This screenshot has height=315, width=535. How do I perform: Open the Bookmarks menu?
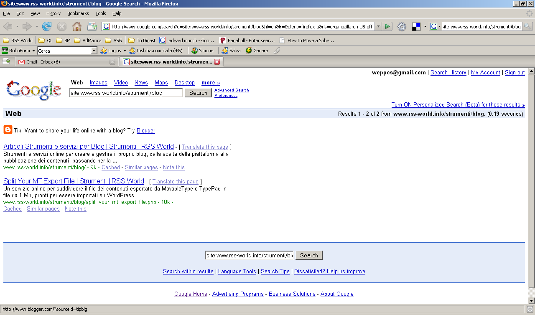point(78,13)
